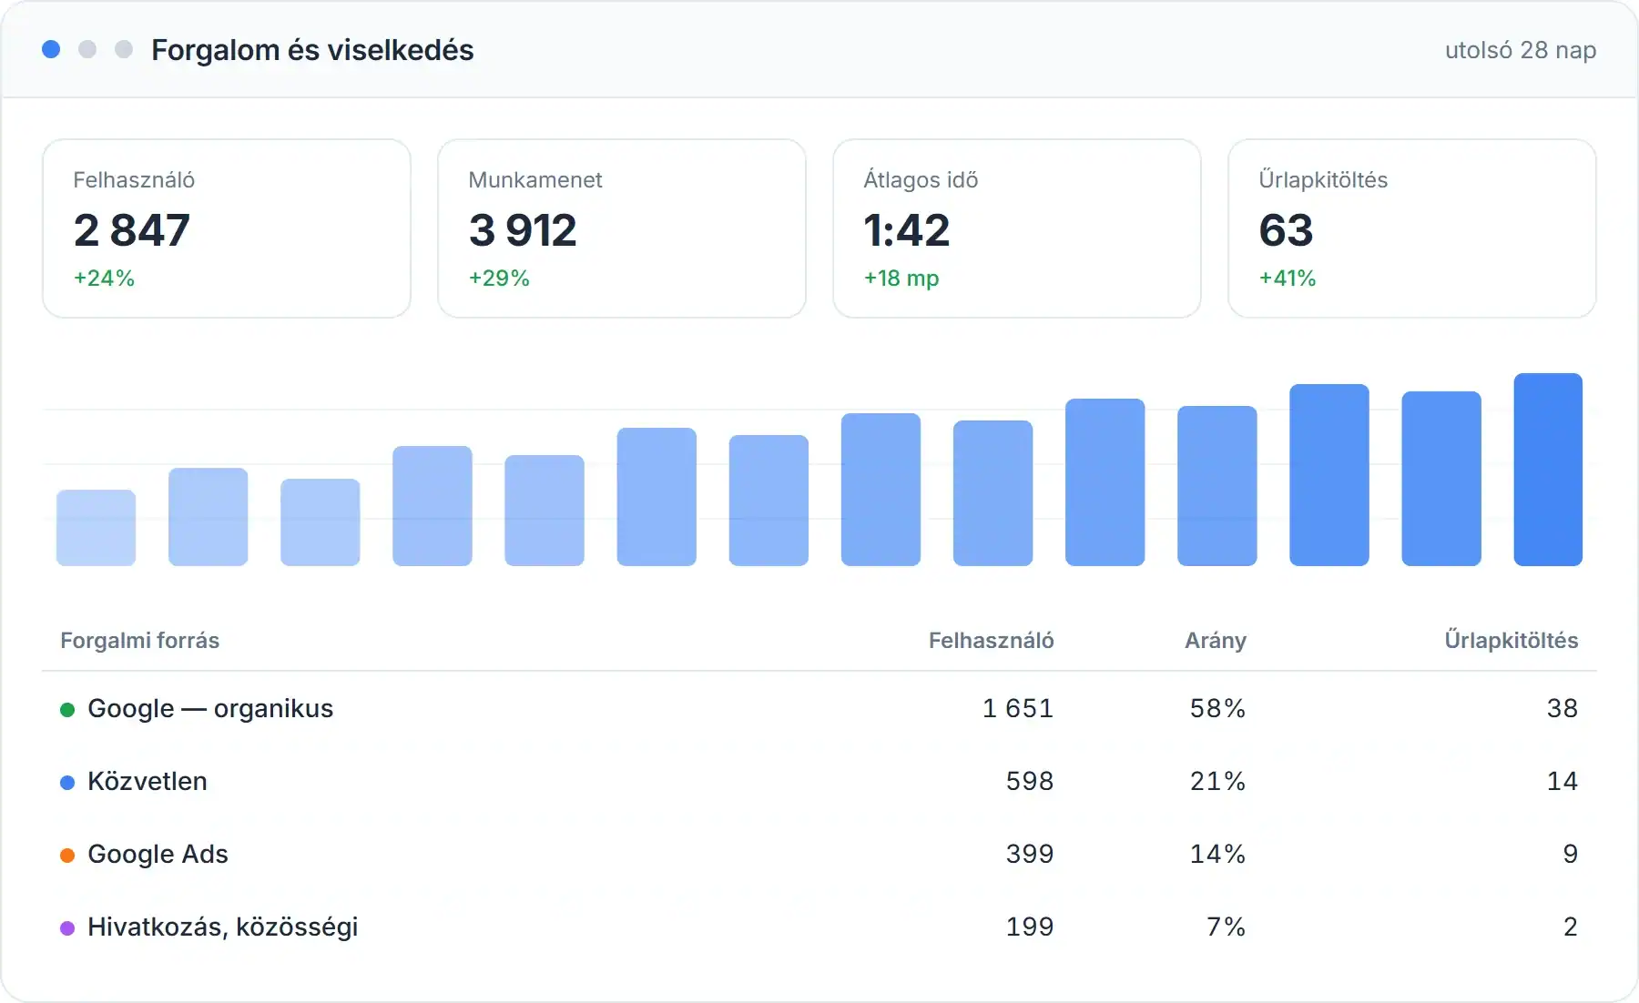1639x1003 pixels.
Task: Open the Felhasználó metric card
Action: click(x=227, y=228)
